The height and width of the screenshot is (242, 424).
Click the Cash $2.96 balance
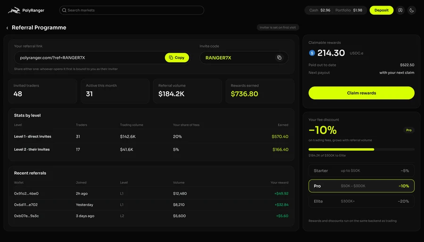coord(319,10)
